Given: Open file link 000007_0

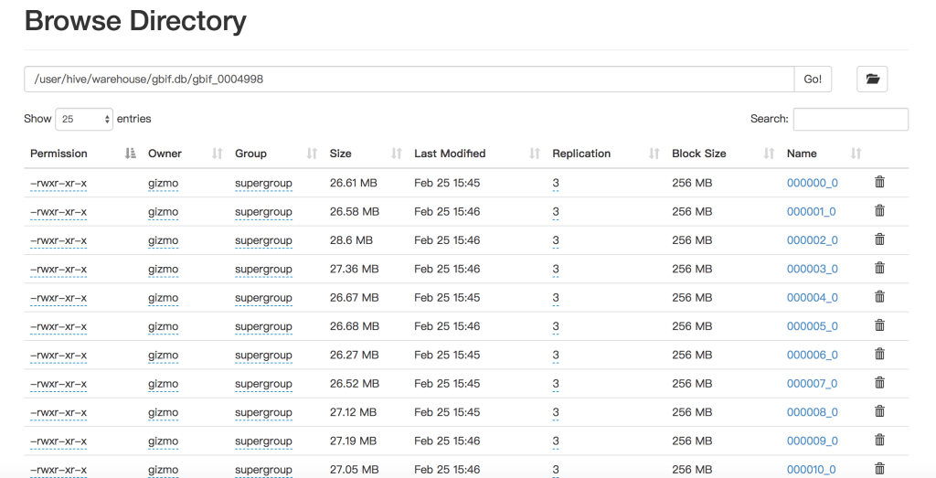Looking at the screenshot, I should click(x=812, y=384).
